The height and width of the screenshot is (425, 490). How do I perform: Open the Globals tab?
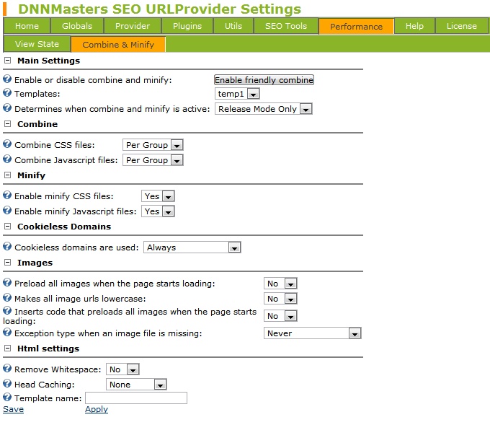77,26
